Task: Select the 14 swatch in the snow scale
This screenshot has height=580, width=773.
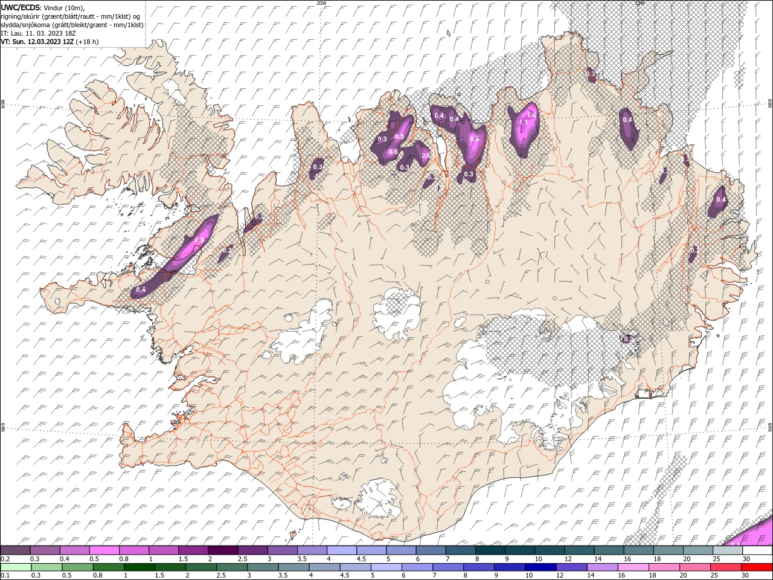Action: tap(609, 550)
